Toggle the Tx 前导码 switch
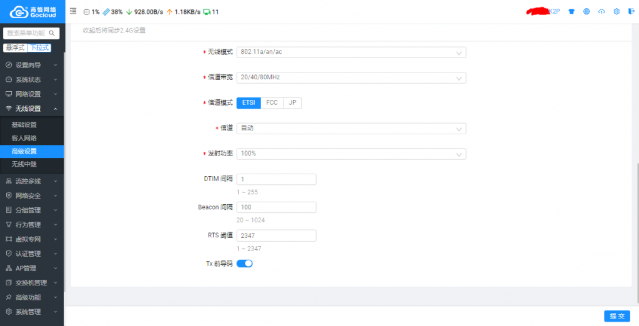 (244, 264)
